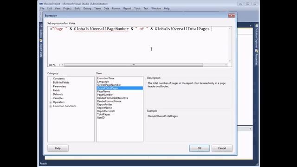This screenshot has width=297, height=167.
Task: Click the Visual Studio logo icon in title bar
Action: click(x=41, y=4)
